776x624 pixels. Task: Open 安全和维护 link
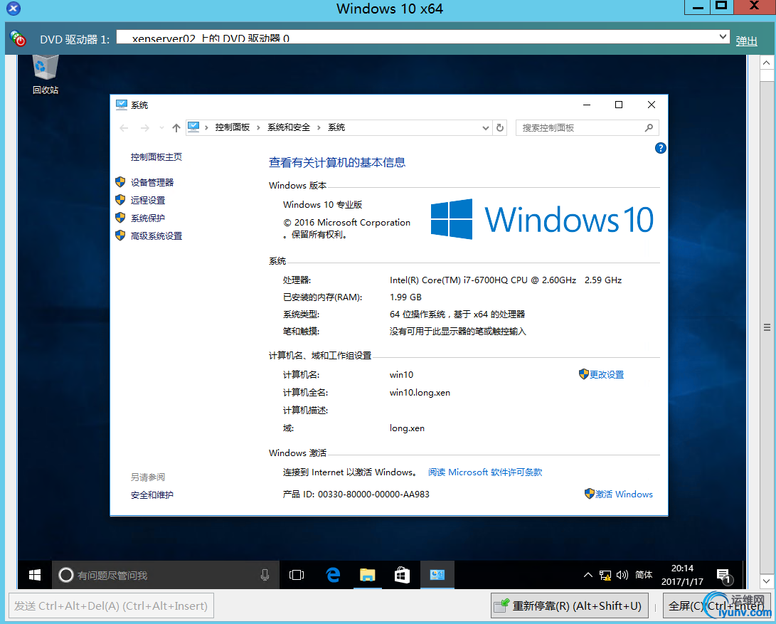(x=152, y=495)
